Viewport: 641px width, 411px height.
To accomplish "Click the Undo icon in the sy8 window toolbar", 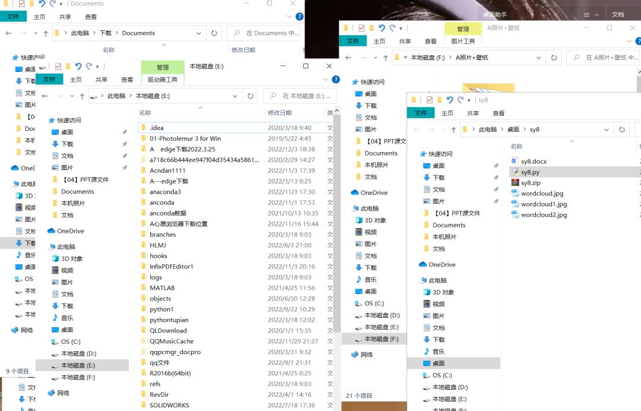I will [450, 99].
